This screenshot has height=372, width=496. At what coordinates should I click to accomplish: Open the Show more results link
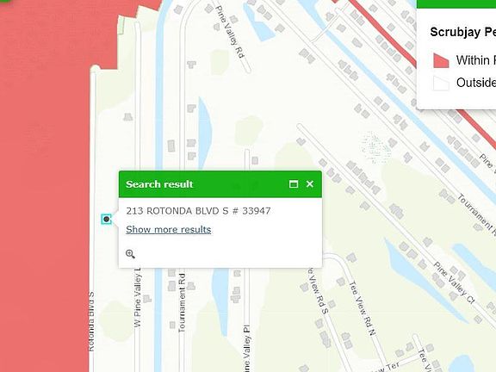click(x=168, y=230)
